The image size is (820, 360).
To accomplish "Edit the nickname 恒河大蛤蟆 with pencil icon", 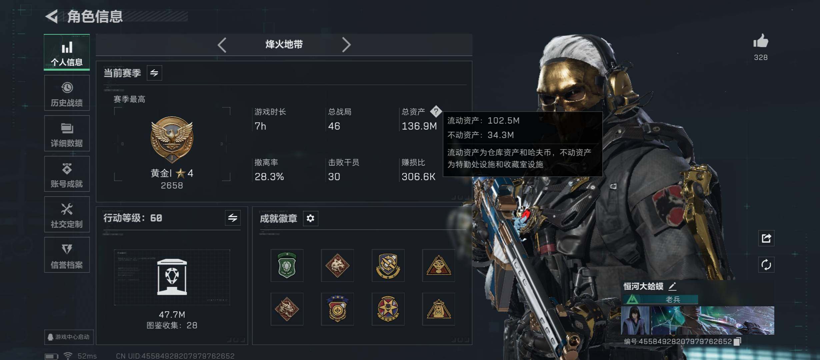I will tap(672, 286).
